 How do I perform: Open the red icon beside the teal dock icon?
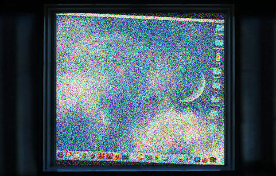[205, 160]
